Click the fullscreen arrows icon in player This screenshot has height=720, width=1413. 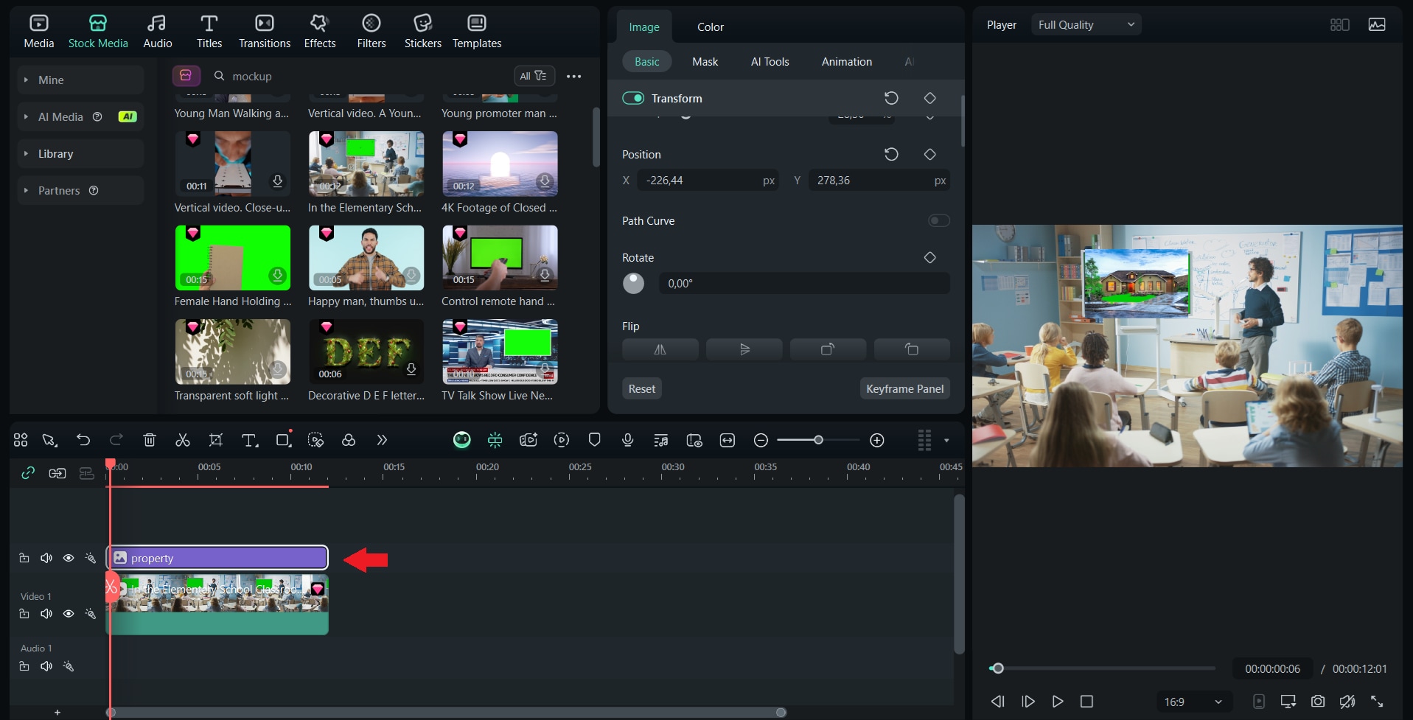coord(1376,701)
